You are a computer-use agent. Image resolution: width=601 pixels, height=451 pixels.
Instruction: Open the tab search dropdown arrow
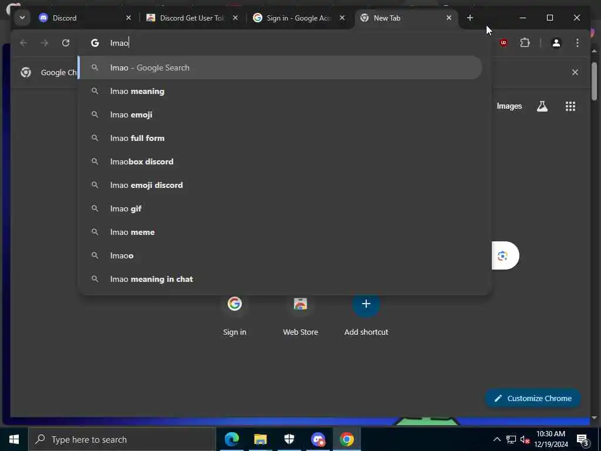[22, 18]
